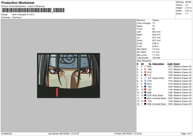The width and height of the screenshot is (193, 136).
Task: Click the Zoom value 1:1
Action: (x=187, y=13)
